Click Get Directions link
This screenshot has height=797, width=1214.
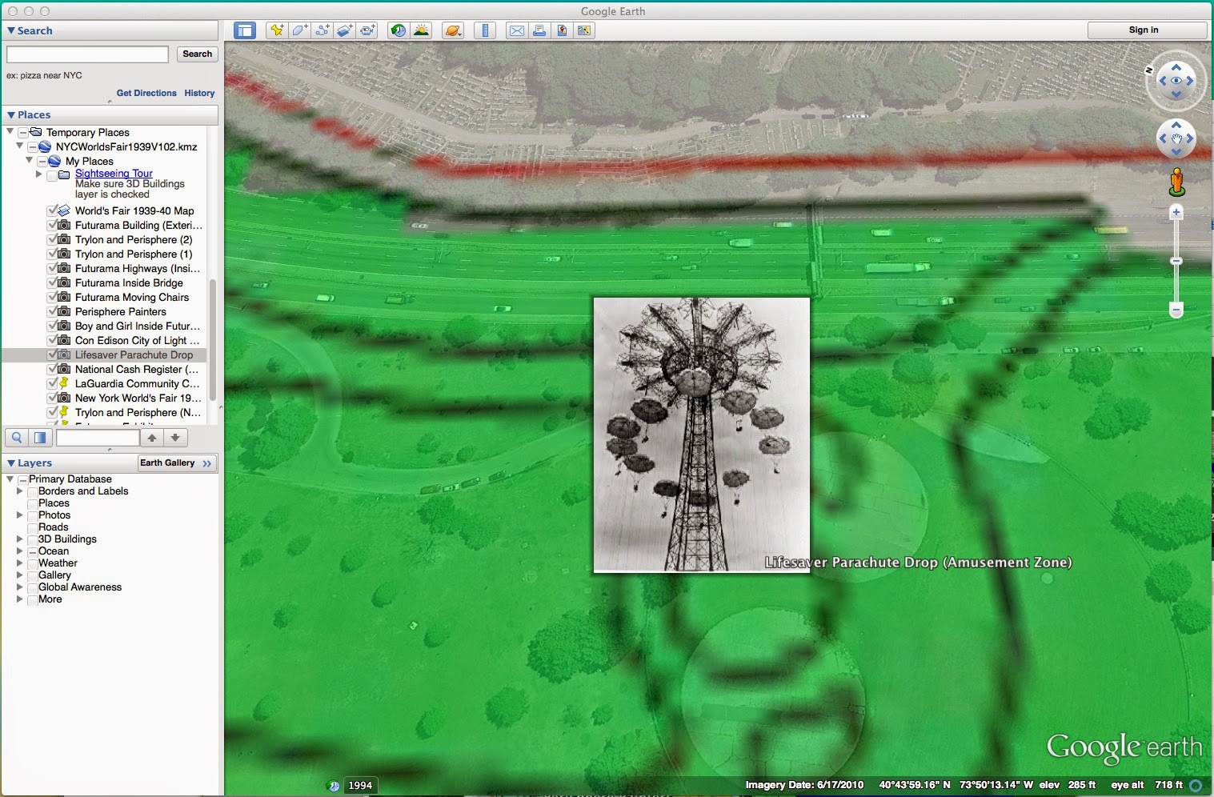(x=146, y=94)
